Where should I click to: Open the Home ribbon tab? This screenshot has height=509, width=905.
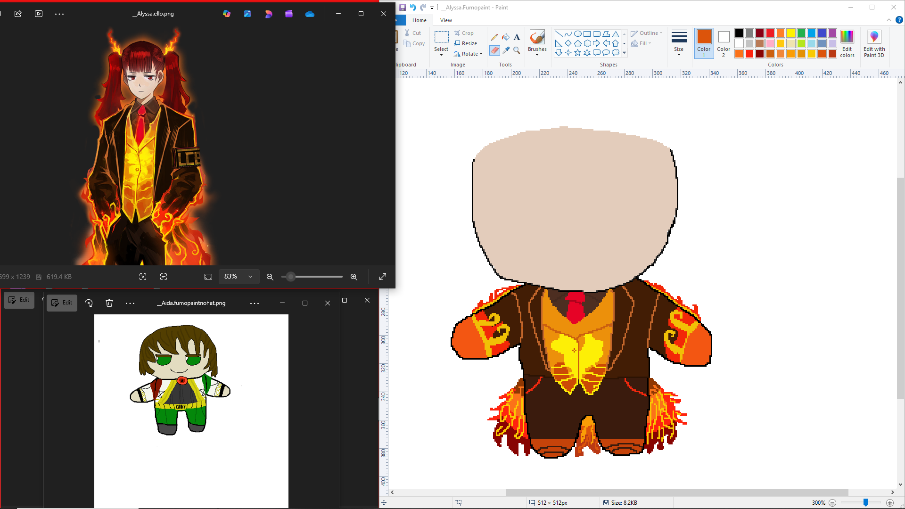click(419, 20)
